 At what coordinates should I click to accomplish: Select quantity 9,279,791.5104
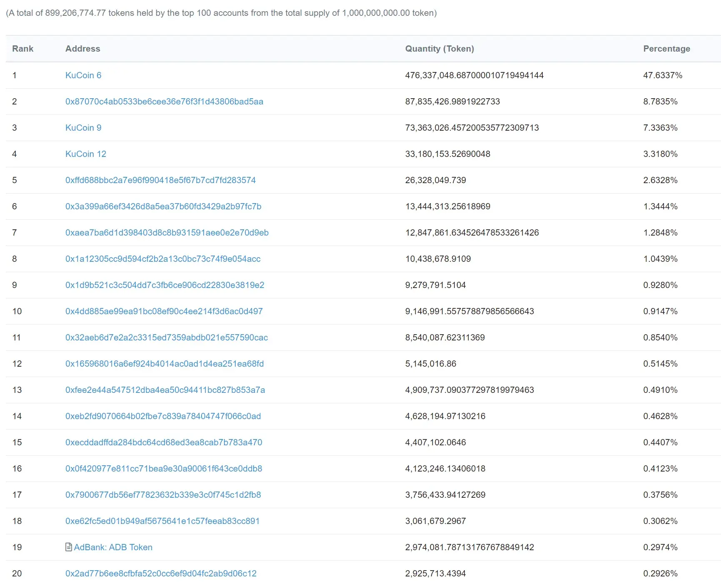coord(435,285)
